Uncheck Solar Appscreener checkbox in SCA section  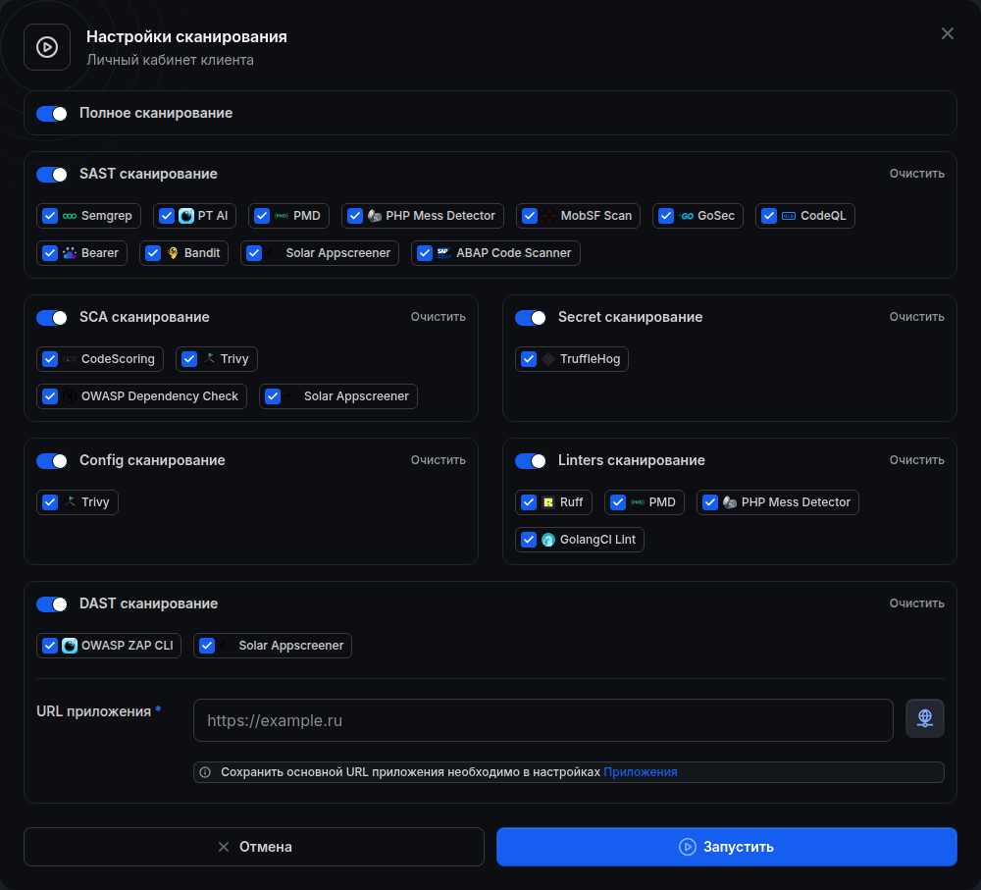273,396
